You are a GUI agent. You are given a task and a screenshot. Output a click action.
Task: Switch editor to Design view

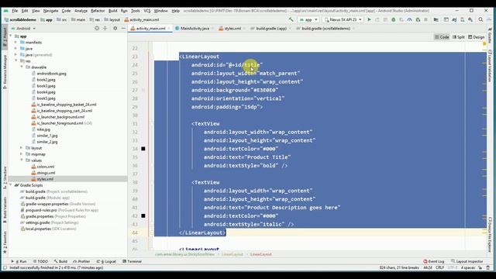[477, 37]
